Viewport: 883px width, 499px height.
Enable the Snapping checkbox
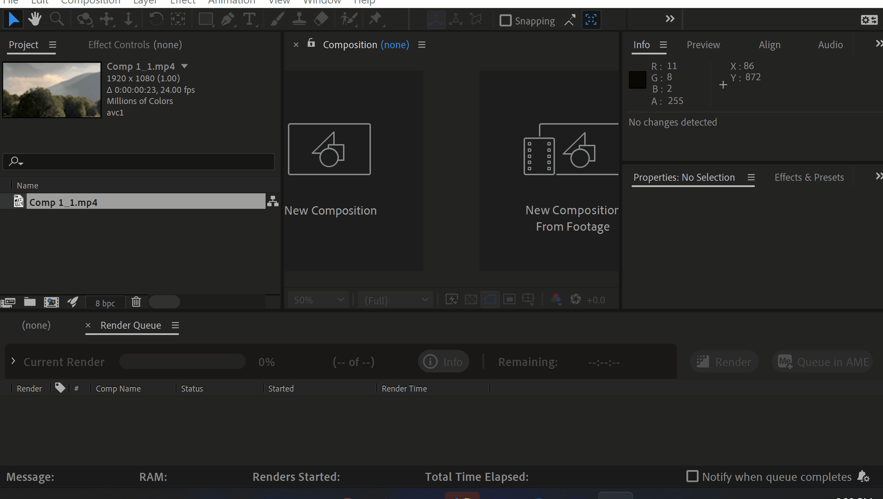pyautogui.click(x=505, y=21)
